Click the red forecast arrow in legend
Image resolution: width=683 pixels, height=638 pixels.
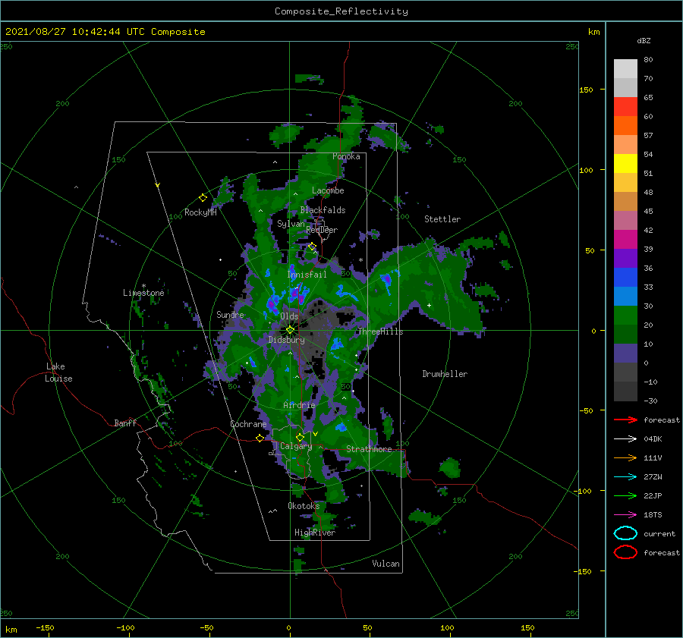[625, 420]
